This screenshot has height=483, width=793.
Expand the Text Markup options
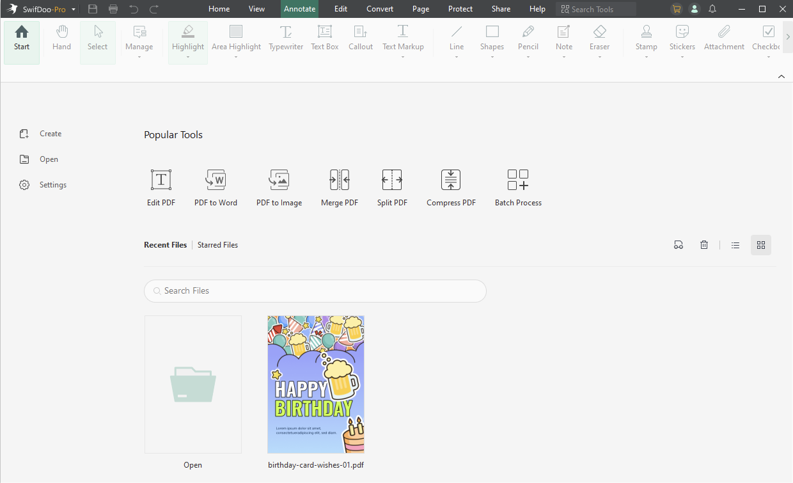point(403,58)
